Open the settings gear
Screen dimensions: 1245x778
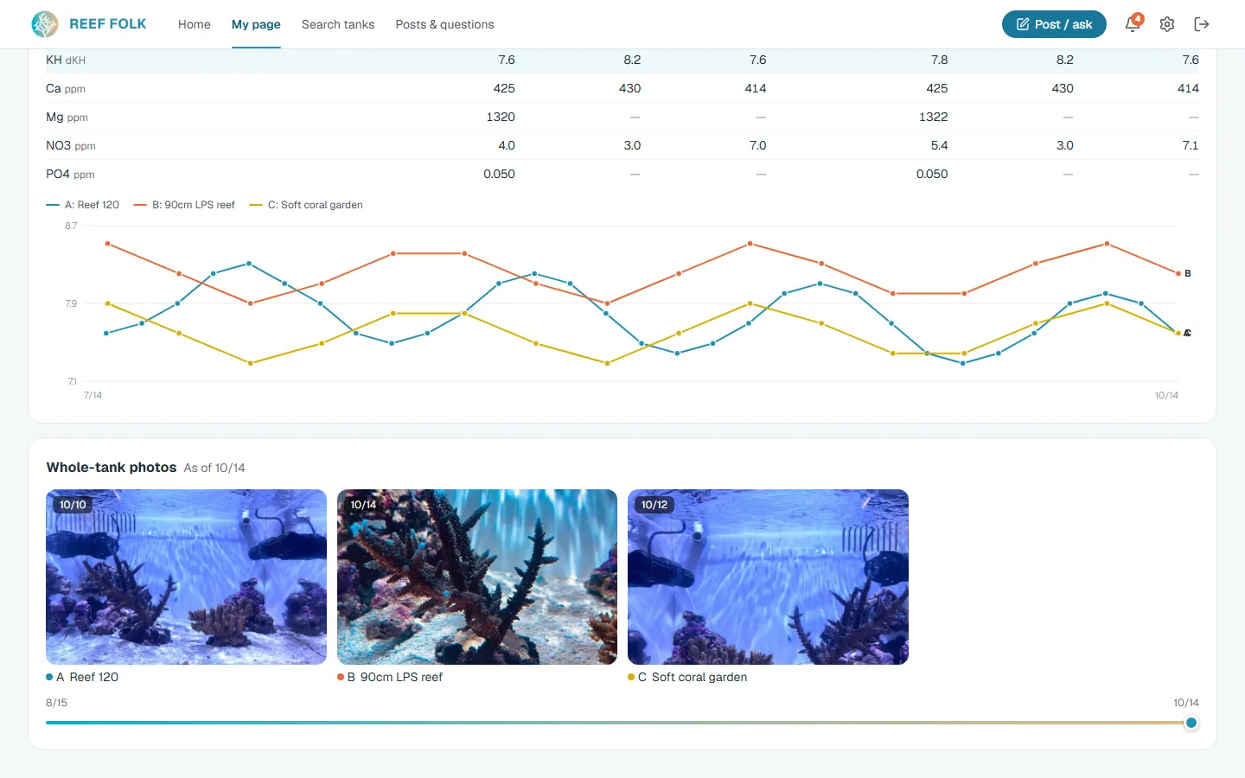pyautogui.click(x=1167, y=24)
